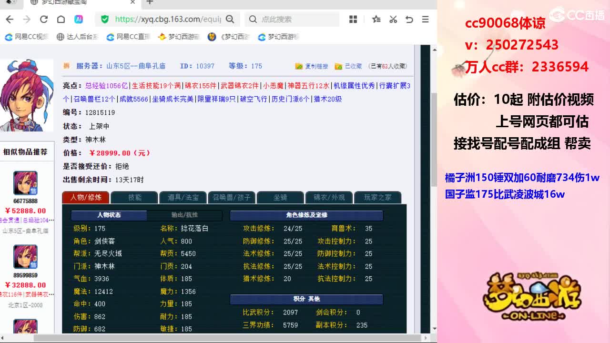Close the 梦幻西游藏宝阁 tab
Screen dimensions: 610x343
[x=133, y=2]
